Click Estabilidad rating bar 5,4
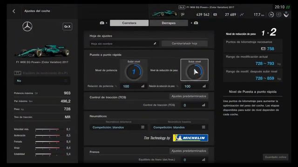Viewport: 298px width, 167px height. point(47,154)
